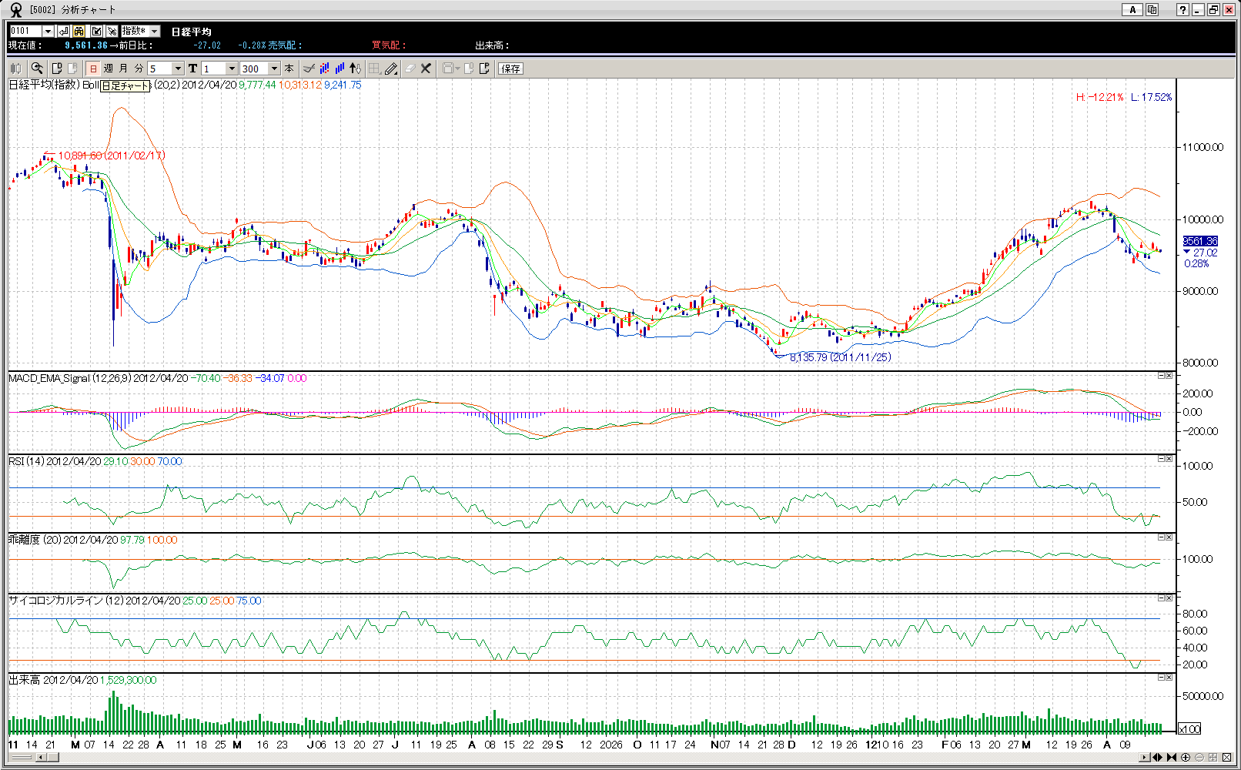Click the magnifier zoom tool icon

(37, 69)
